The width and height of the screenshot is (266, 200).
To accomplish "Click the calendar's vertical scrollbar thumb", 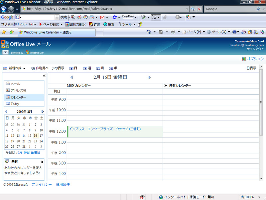I will click(x=261, y=102).
